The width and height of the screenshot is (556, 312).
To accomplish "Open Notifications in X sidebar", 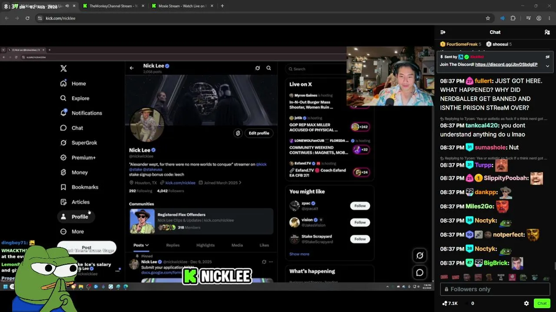I will click(81, 113).
